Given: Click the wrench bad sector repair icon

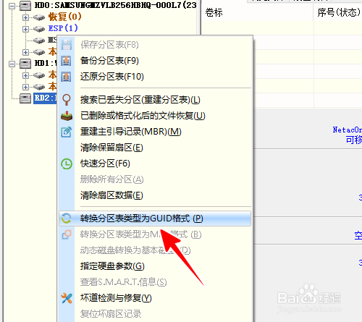Looking at the screenshot, I should click(67, 298).
